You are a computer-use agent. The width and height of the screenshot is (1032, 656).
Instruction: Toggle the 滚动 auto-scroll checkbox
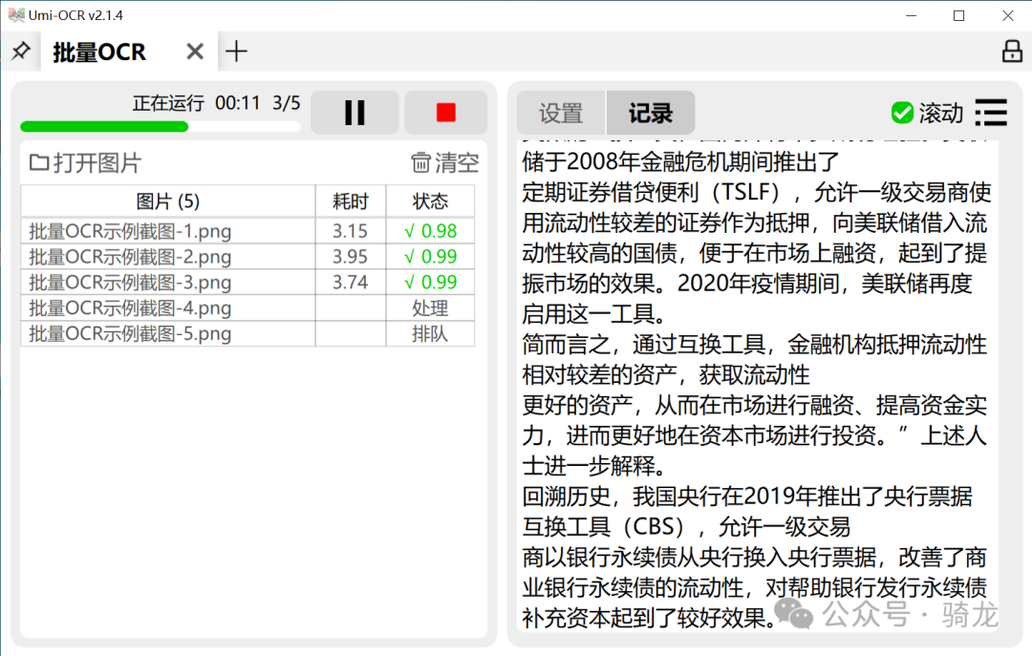click(902, 114)
